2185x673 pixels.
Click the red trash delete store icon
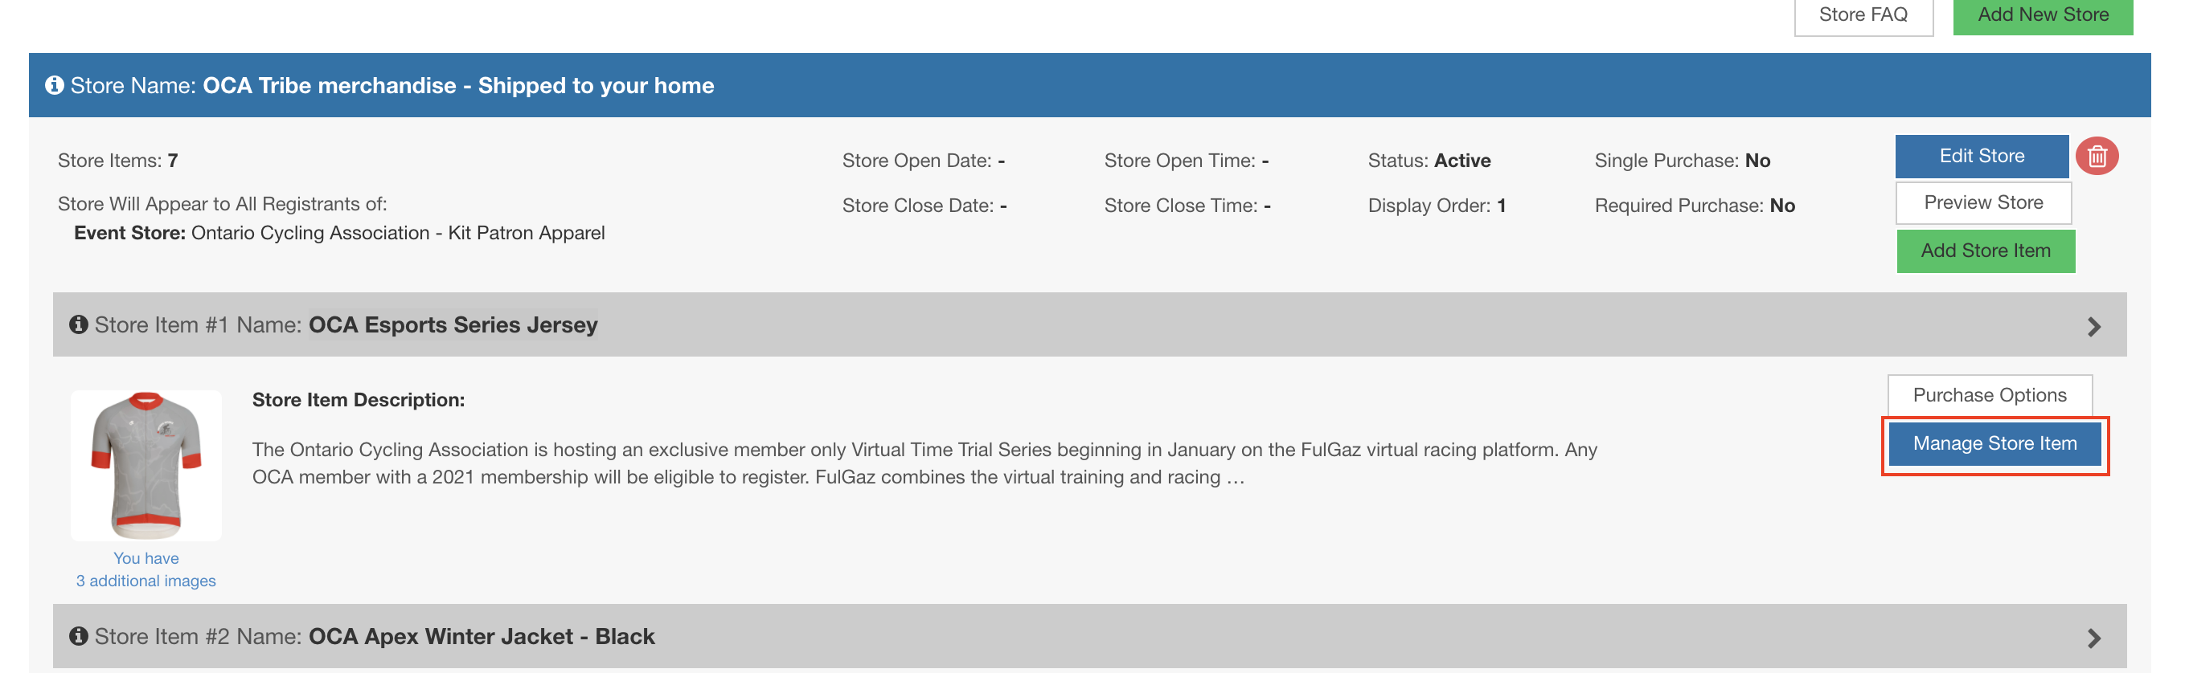pyautogui.click(x=2096, y=157)
